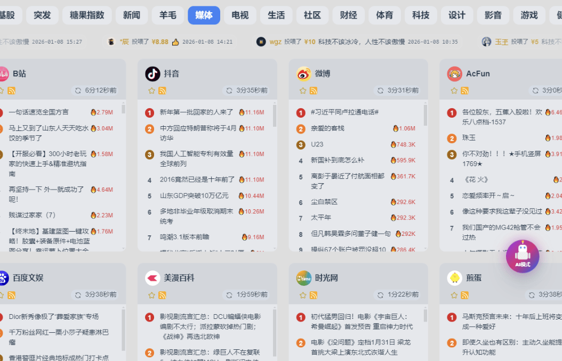562x361 pixels.
Task: Select the 媒体 category tab
Action: pos(204,15)
